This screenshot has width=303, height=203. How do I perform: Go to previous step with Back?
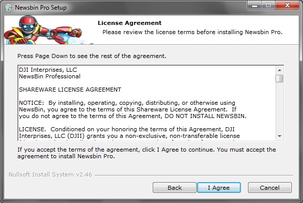175,188
